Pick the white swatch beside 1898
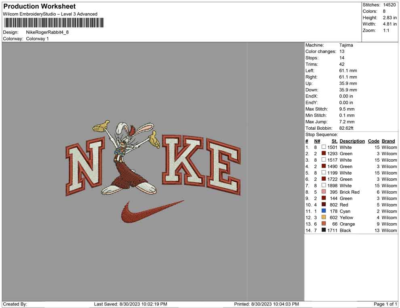Viewport: 400px width, 308px height. (x=324, y=185)
